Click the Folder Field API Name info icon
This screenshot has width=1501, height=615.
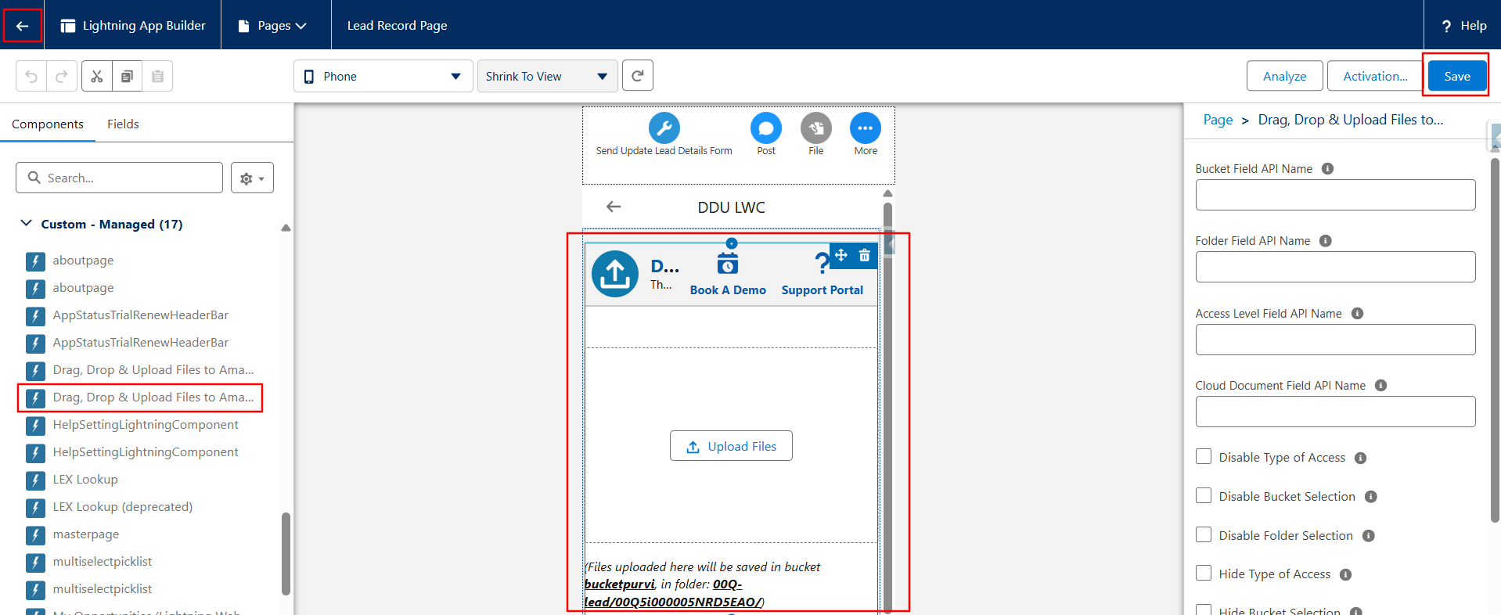click(1326, 241)
